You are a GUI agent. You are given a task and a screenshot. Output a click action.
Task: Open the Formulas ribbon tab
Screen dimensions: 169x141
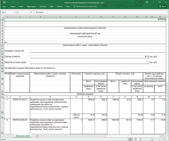(43, 6)
